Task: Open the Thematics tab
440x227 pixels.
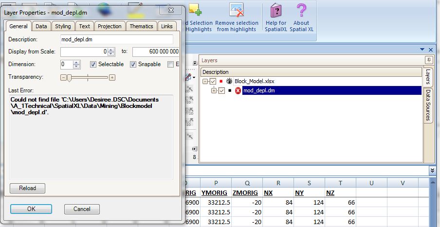Action: [142, 26]
